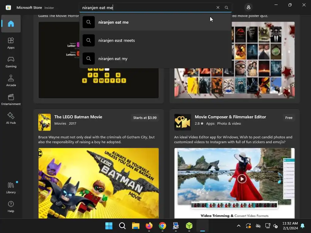311x233 pixels.
Task: Open the Arcade section
Action: pyautogui.click(x=11, y=81)
